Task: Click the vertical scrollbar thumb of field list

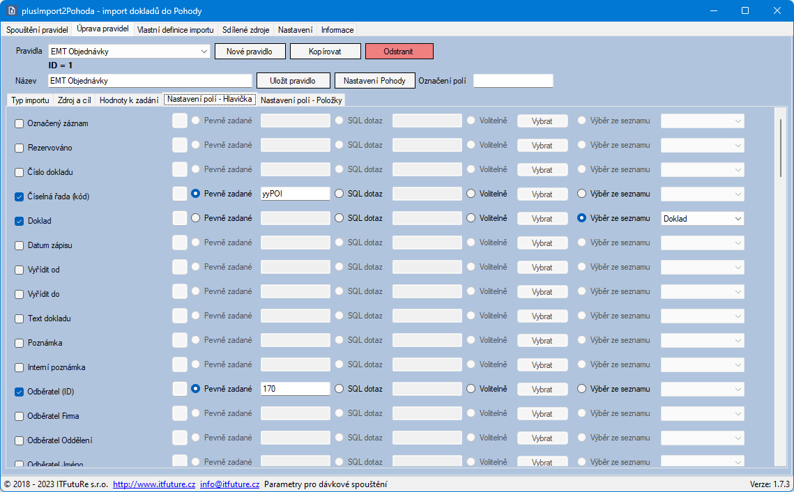Action: (x=780, y=148)
